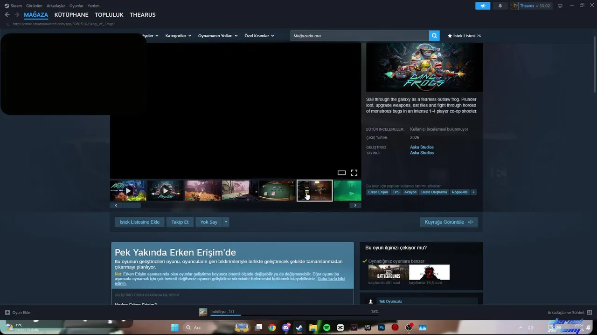
Task: Open Discord from the taskbar
Action: [x=286, y=328]
